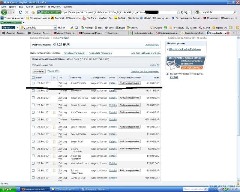Open the Справка menu

68,7
